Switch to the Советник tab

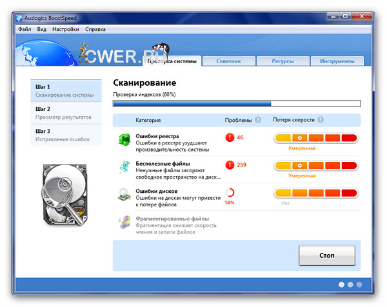(228, 61)
